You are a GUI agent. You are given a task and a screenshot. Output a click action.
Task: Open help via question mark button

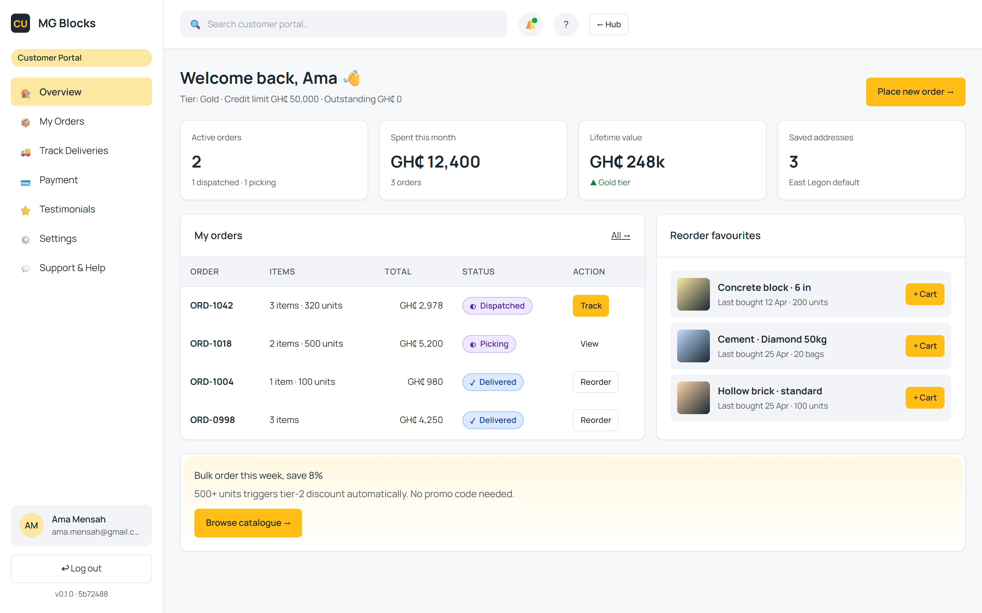point(566,24)
